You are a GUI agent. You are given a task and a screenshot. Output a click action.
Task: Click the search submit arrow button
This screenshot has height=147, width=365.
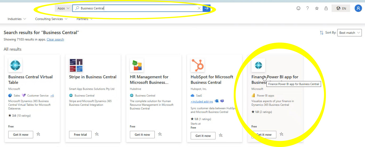coord(207,8)
